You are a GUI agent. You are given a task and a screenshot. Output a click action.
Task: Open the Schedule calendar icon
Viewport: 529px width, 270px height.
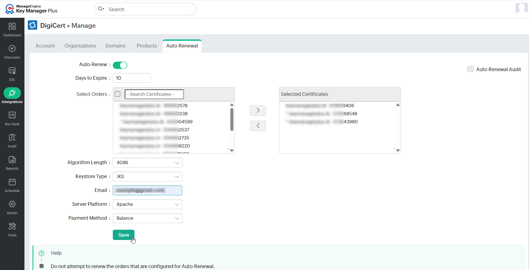click(x=12, y=182)
